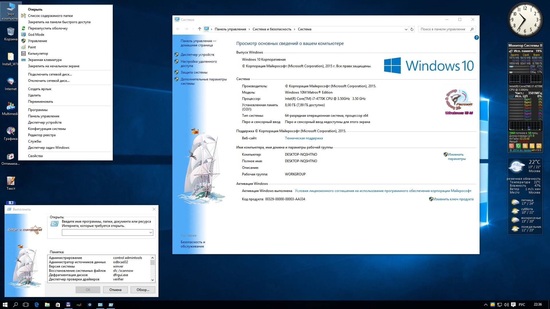Select 'Дефрагментация дисков' row in Памятка list
550x309 pixels.
click(x=99, y=275)
